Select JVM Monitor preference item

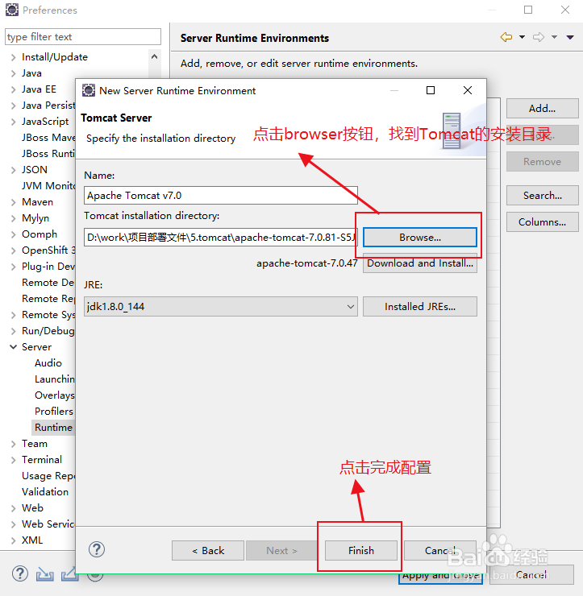48,186
